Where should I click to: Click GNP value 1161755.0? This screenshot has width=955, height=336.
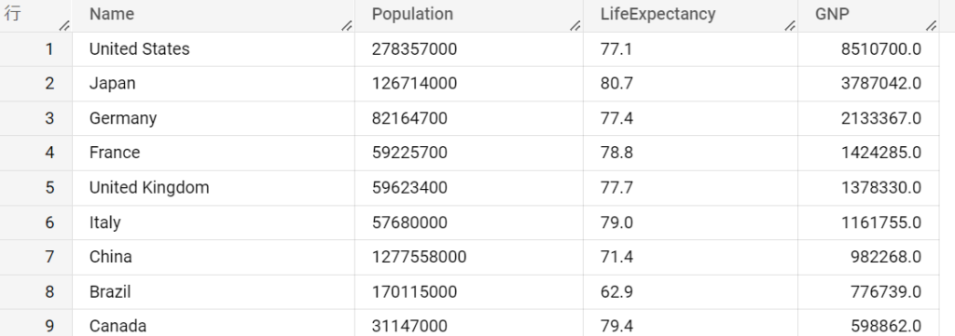pos(881,222)
